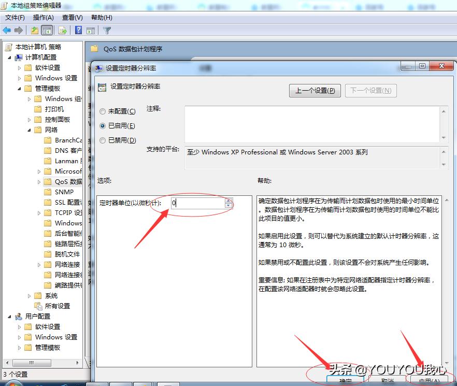The image size is (457, 386).
Task: Click the export list toolbar icon
Action: click(62, 30)
